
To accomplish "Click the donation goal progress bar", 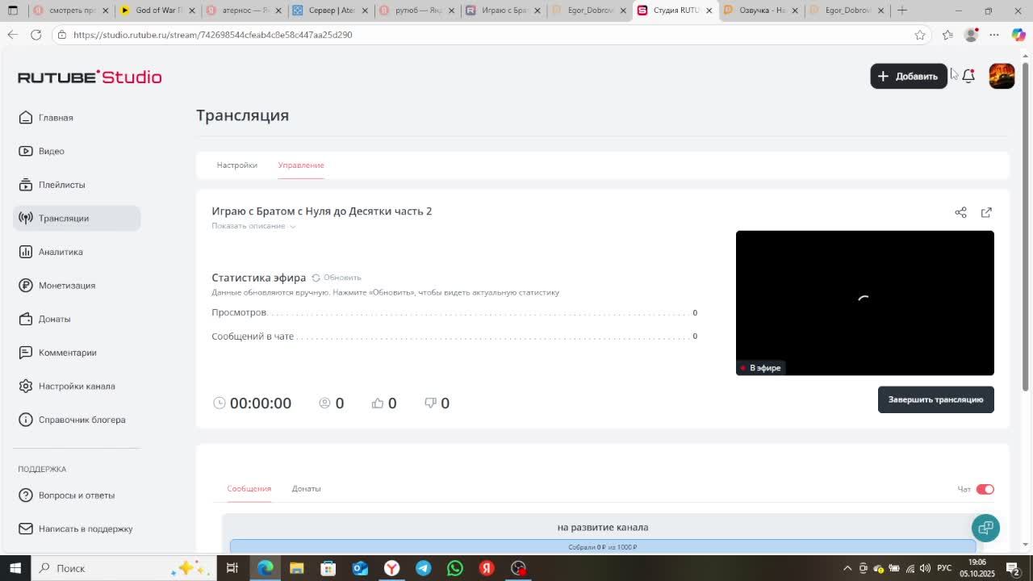I will pyautogui.click(x=602, y=547).
